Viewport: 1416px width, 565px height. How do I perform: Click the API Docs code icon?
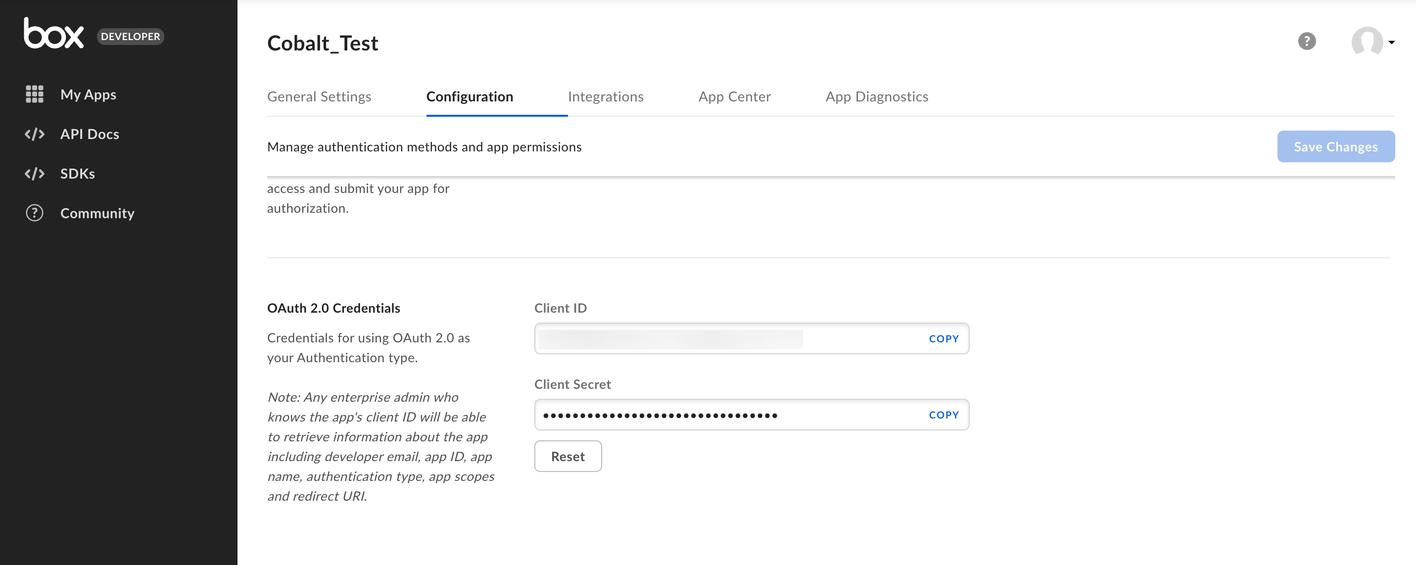click(35, 134)
